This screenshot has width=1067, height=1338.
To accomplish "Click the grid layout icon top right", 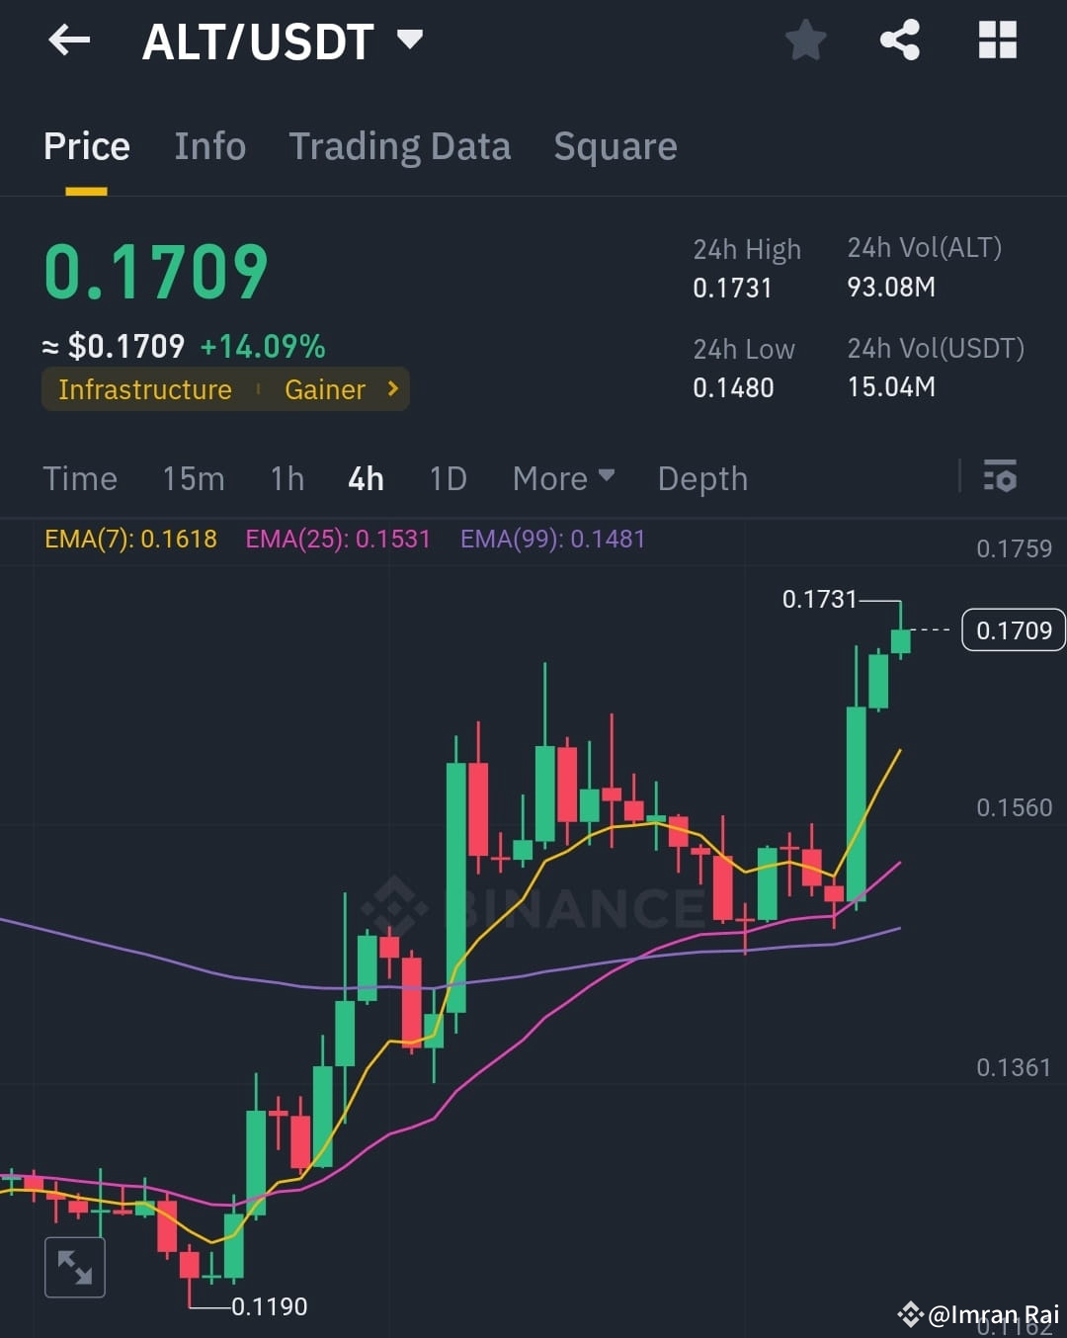I will pos(996,41).
